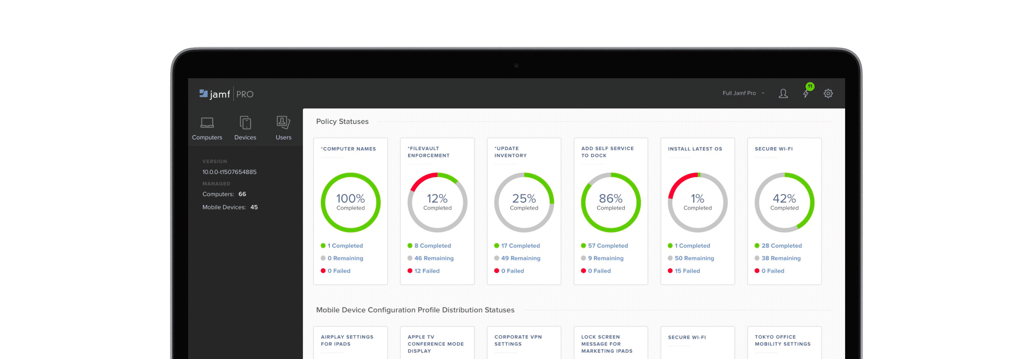Image resolution: width=1034 pixels, height=359 pixels.
Task: Click Mobile Device Configuration Profile Distribution Statuses heading
Action: pos(415,310)
